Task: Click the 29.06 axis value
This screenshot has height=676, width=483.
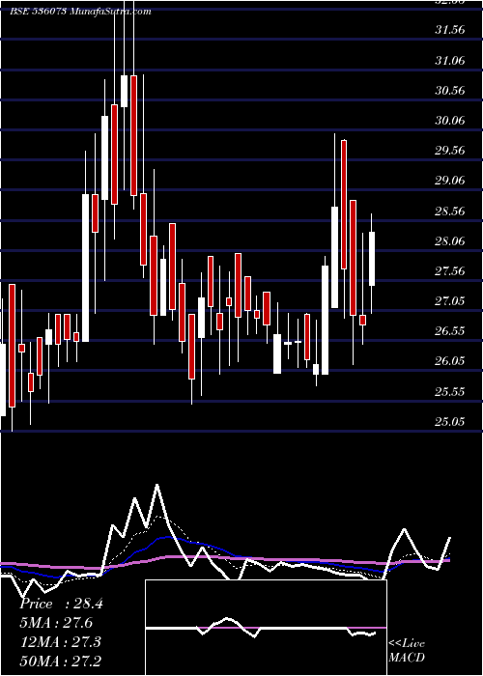Action: (x=450, y=181)
